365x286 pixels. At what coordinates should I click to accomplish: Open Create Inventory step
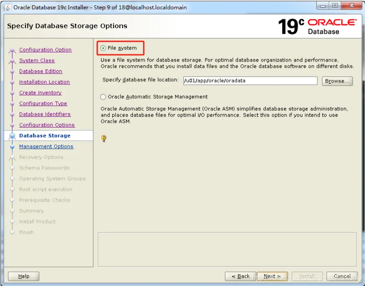[41, 92]
